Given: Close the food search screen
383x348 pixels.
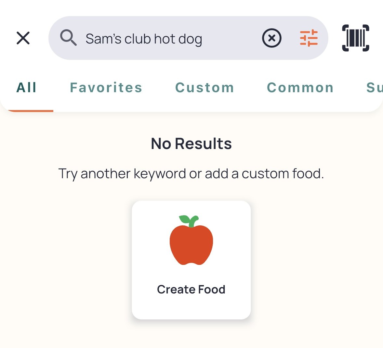Looking at the screenshot, I should click(x=23, y=38).
